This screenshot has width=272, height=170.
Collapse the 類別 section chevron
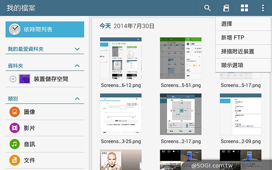pyautogui.click(x=77, y=99)
